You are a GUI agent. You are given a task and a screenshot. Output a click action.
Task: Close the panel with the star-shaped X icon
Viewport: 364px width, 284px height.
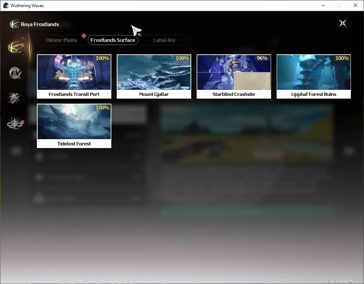point(343,23)
